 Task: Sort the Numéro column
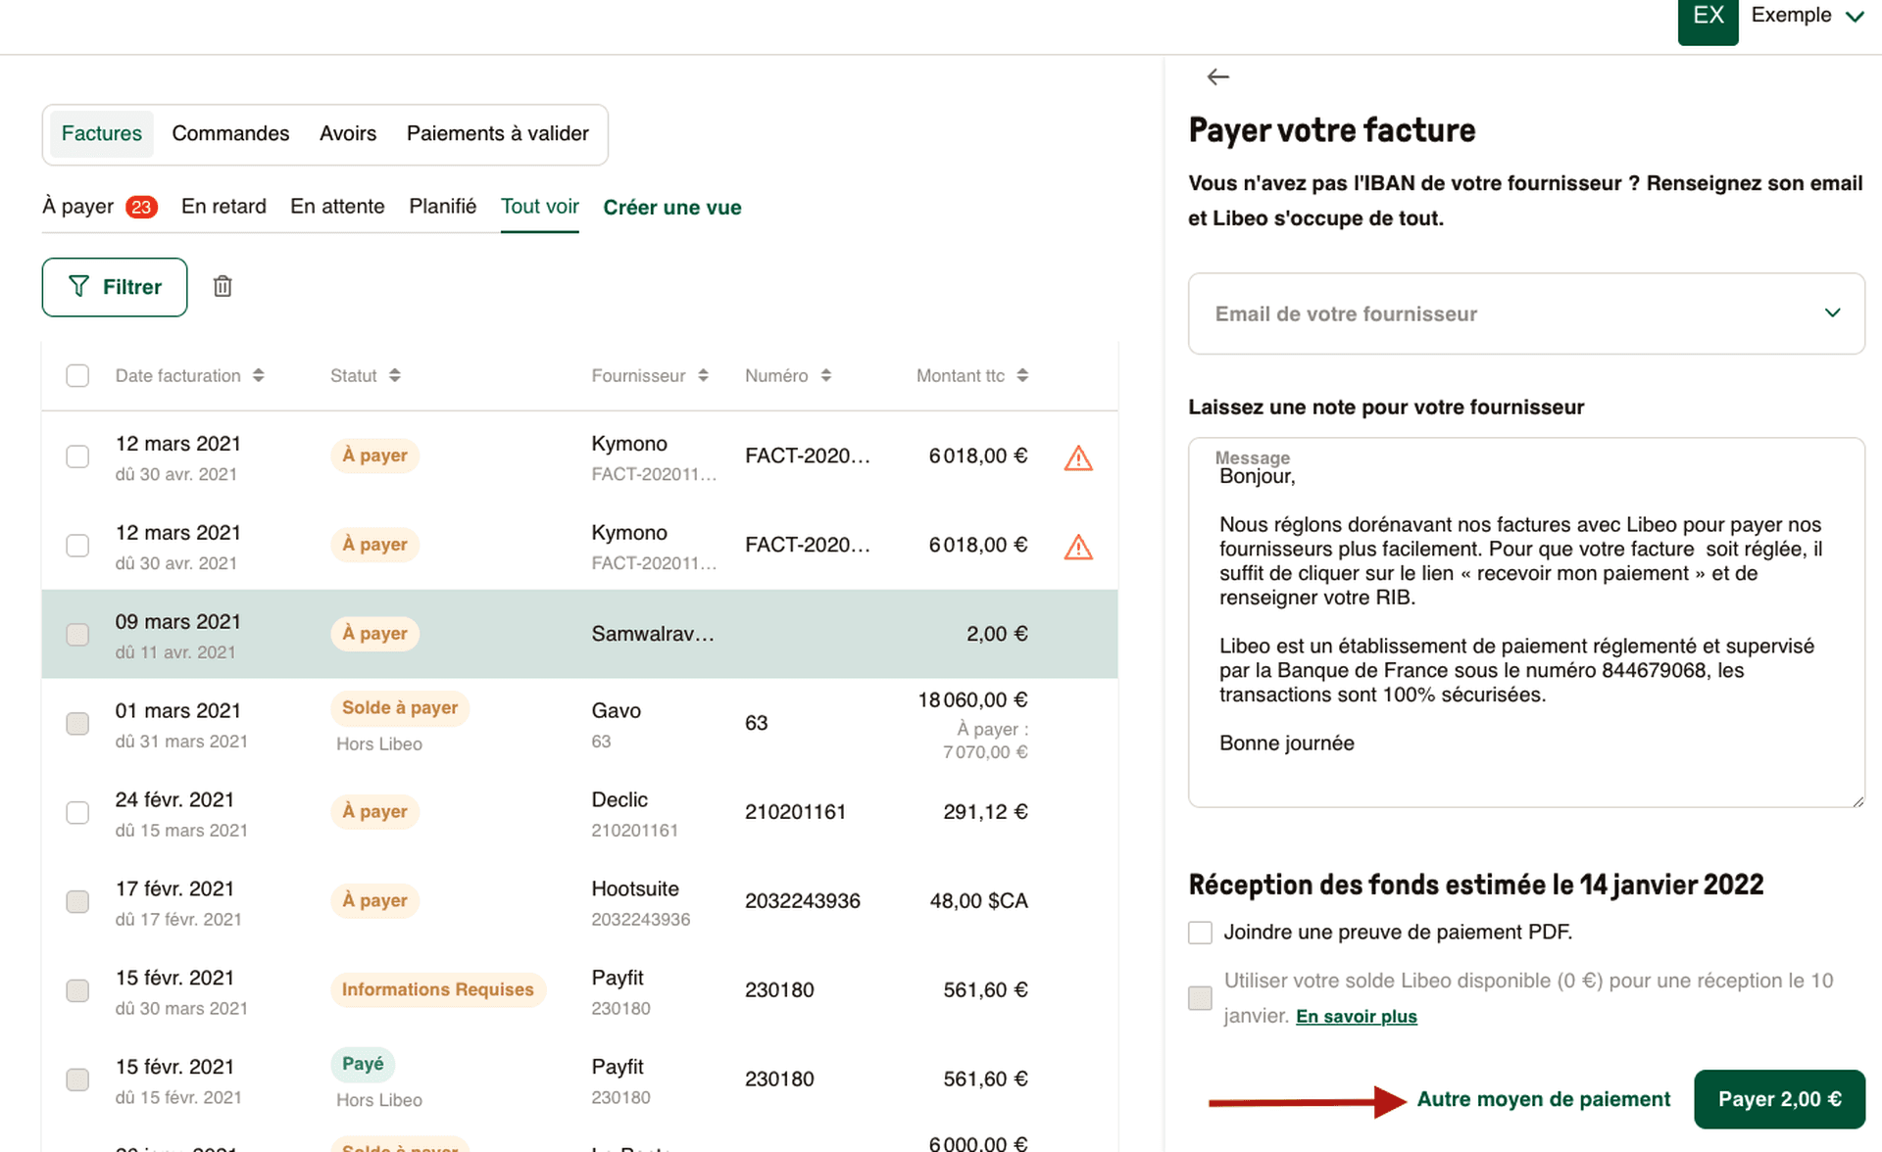click(826, 375)
